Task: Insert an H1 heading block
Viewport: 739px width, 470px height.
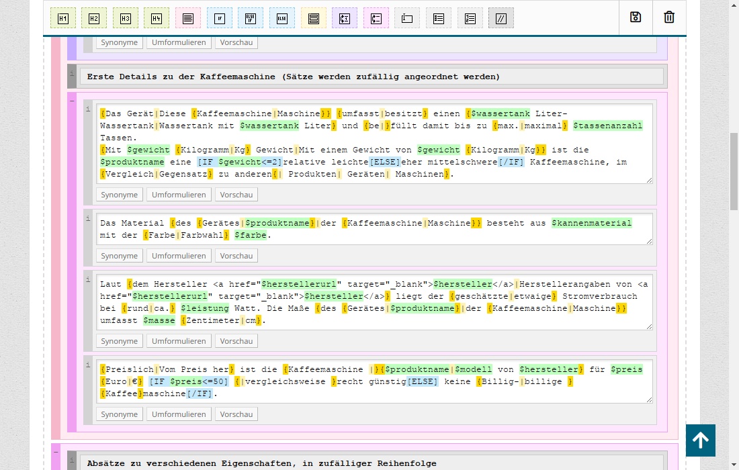Action: tap(62, 18)
